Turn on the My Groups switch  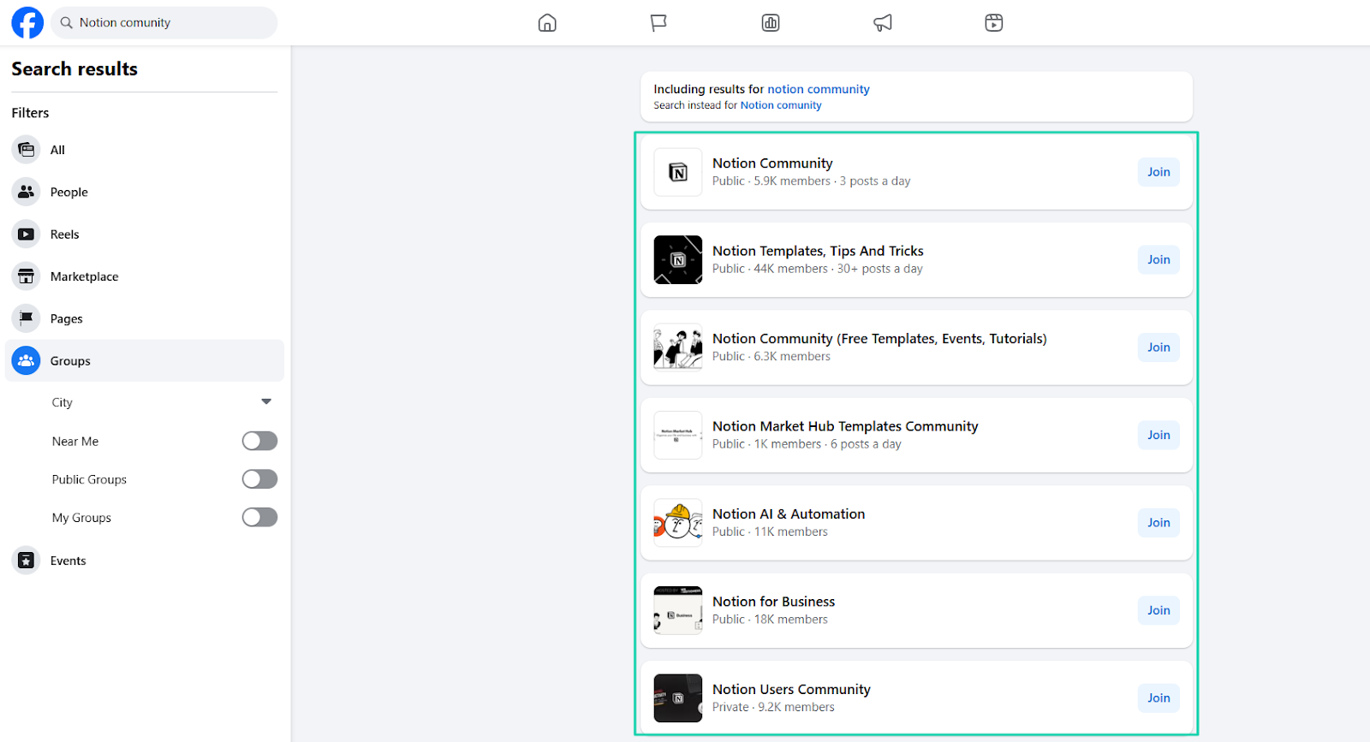tap(259, 517)
